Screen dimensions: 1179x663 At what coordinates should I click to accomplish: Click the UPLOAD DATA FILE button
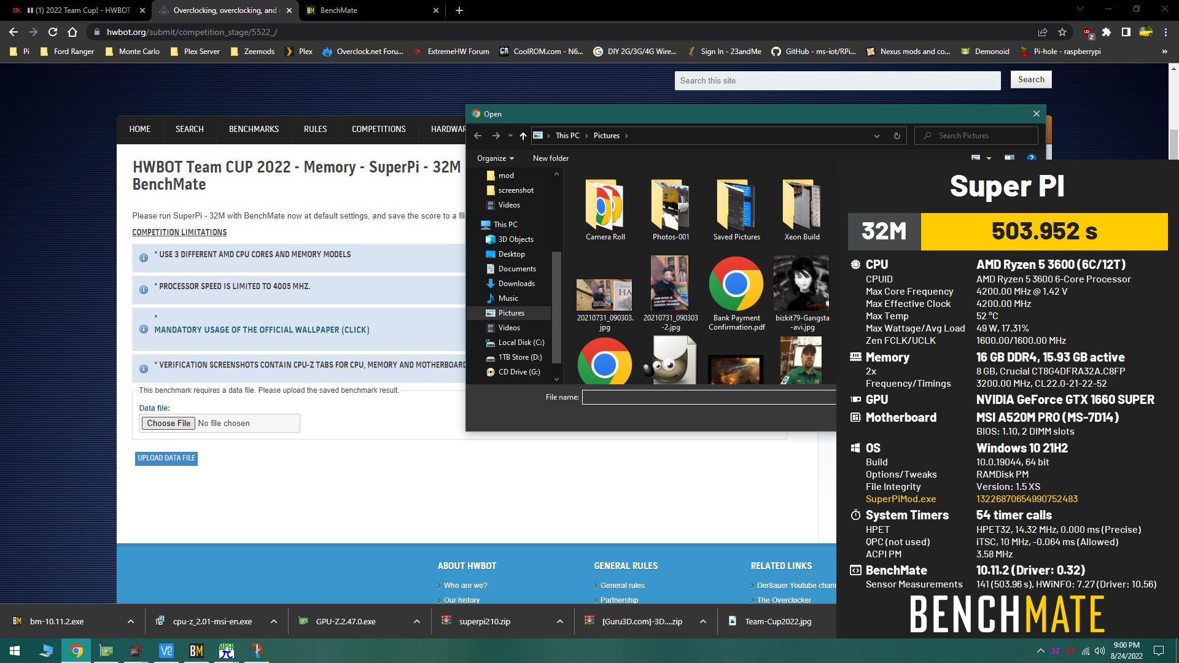pos(166,458)
